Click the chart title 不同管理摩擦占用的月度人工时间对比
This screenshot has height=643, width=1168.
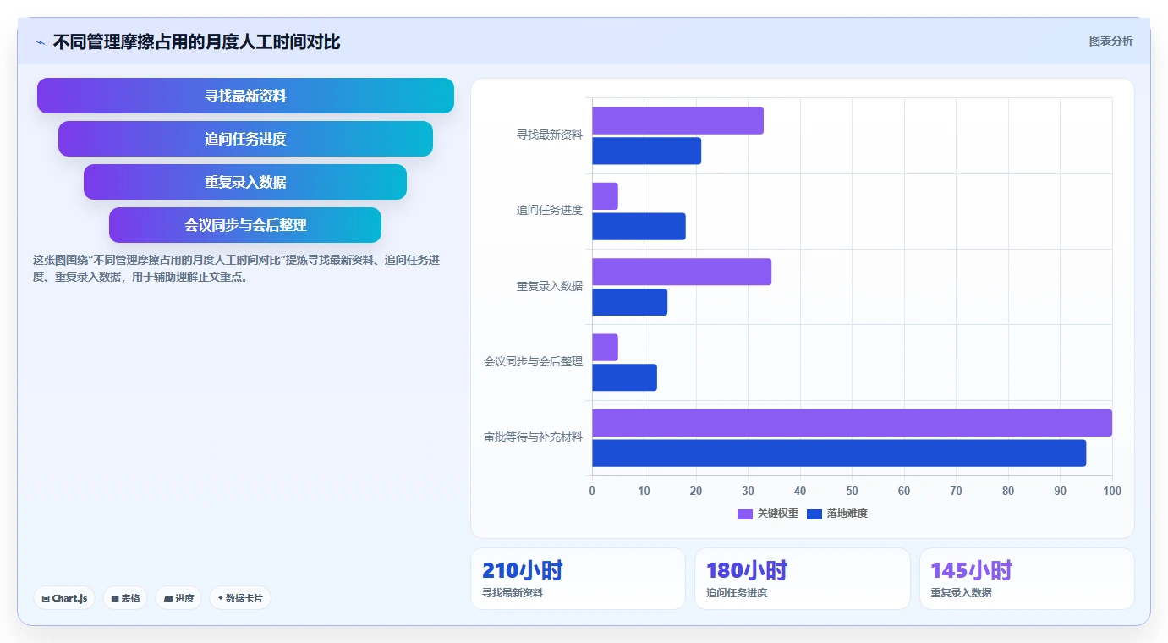tap(196, 42)
